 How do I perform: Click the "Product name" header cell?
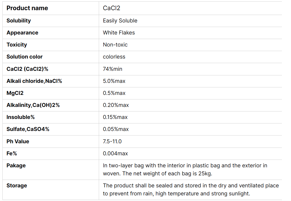[x=27, y=8]
